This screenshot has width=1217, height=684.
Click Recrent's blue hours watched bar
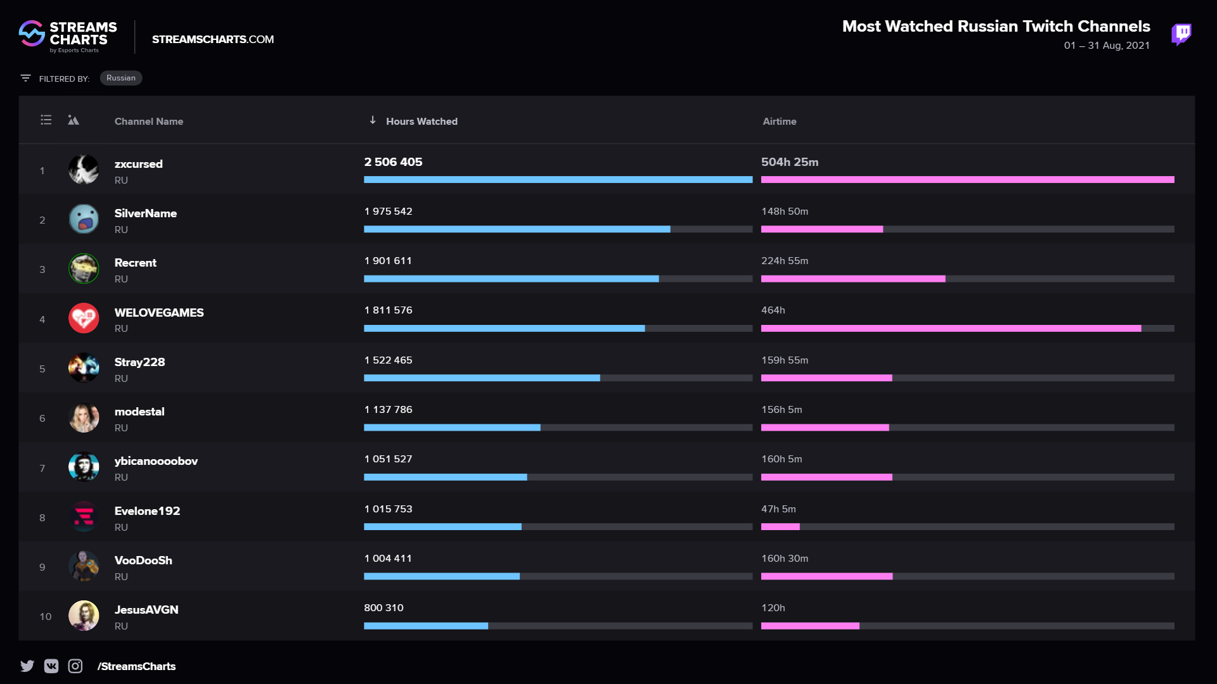pos(511,279)
